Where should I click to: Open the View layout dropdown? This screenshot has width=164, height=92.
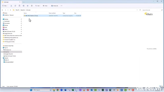click(46, 6)
